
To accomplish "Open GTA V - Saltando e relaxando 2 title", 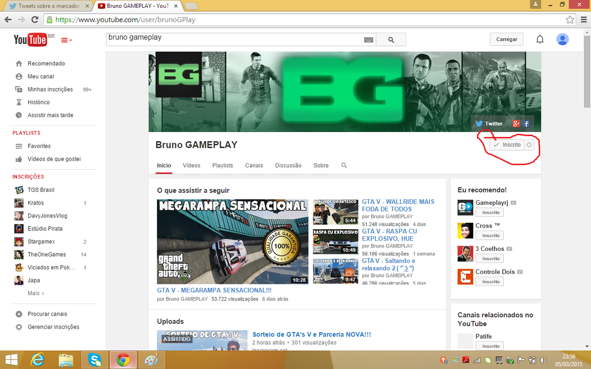I will point(389,264).
